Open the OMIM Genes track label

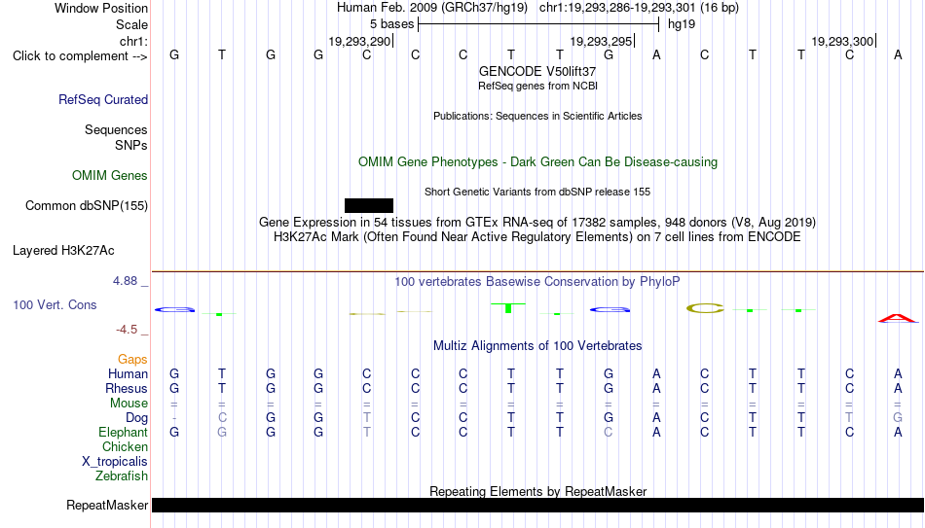[110, 176]
